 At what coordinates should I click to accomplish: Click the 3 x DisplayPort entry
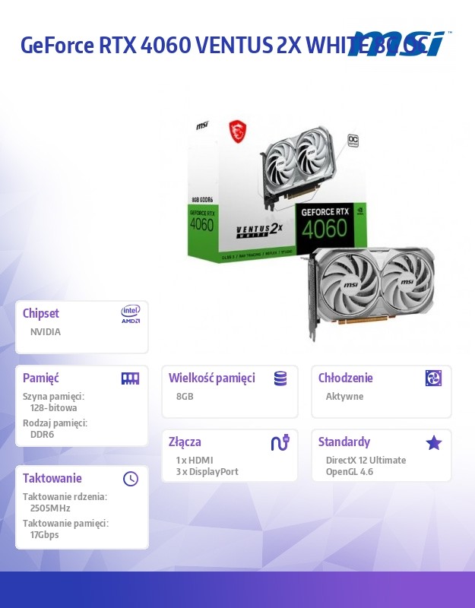pyautogui.click(x=207, y=471)
